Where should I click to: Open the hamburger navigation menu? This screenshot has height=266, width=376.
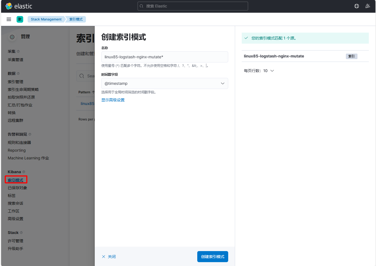pyautogui.click(x=9, y=19)
